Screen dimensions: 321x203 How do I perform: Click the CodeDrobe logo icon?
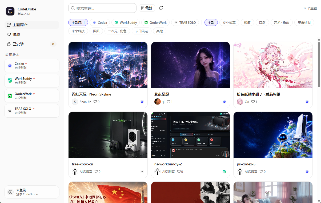[x=10, y=11]
